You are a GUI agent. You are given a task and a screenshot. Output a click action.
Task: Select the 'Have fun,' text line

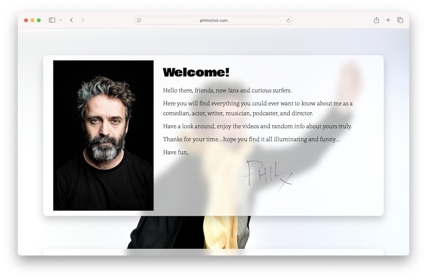click(x=175, y=152)
